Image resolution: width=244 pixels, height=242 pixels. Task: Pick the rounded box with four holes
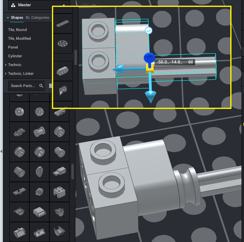(39, 212)
